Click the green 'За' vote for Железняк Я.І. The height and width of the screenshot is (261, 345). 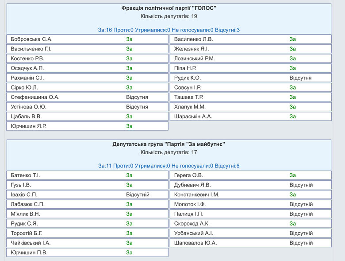tap(293, 49)
